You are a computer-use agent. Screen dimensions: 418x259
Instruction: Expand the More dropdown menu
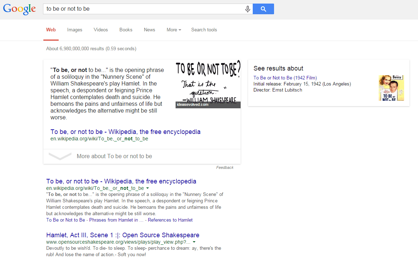pos(174,30)
